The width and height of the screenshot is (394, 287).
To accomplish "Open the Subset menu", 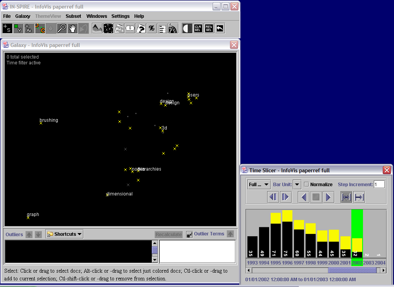I will tap(73, 16).
